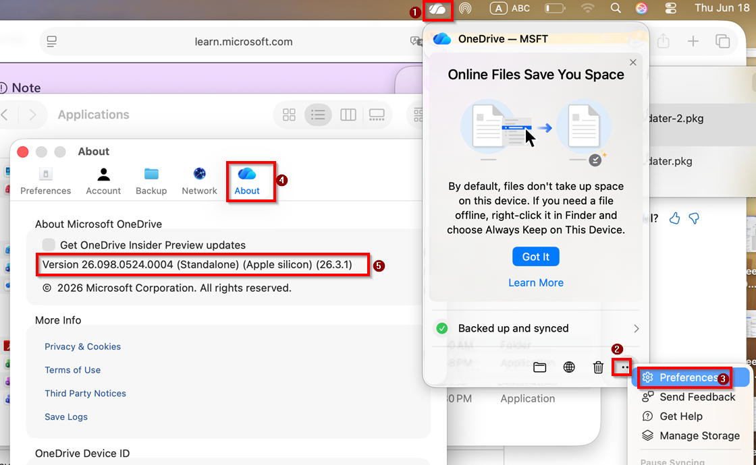Select the About tab
The image size is (756, 465).
(247, 181)
